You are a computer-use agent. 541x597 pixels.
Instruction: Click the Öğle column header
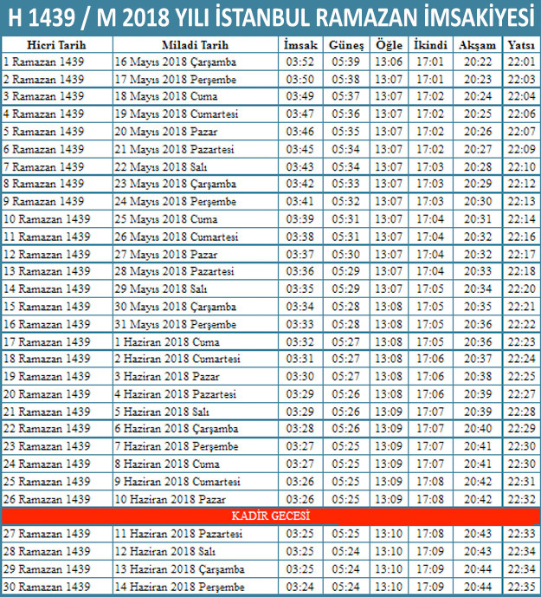pos(390,45)
